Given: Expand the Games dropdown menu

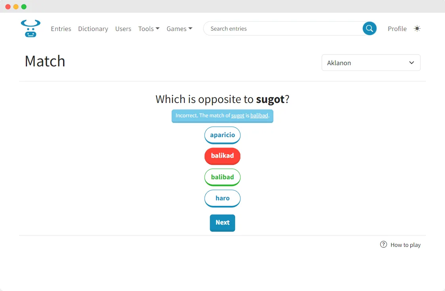Looking at the screenshot, I should 179,29.
